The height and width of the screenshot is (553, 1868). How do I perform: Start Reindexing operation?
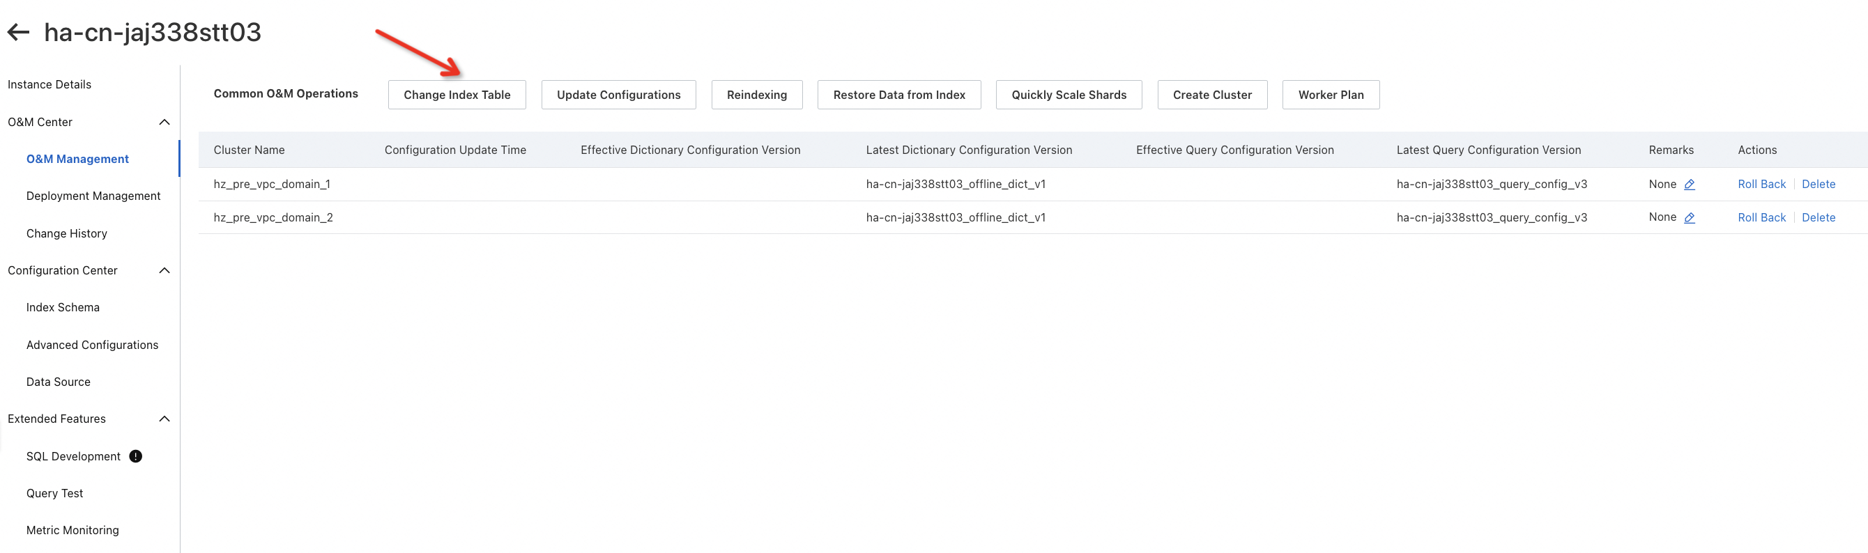click(757, 95)
